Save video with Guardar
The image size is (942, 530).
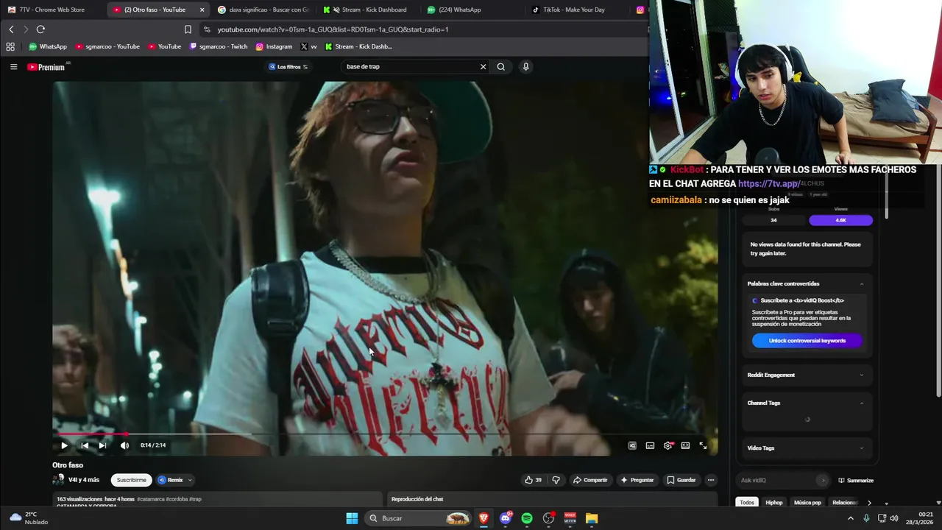[x=681, y=480]
